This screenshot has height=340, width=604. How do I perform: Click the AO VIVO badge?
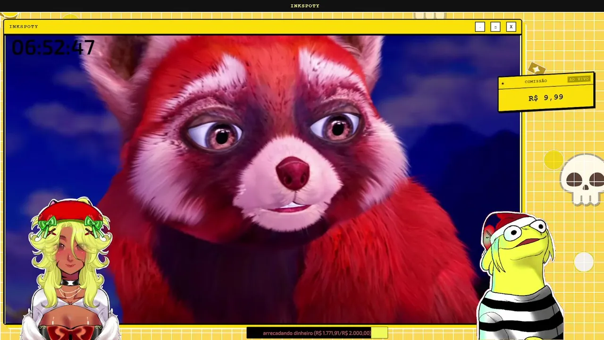tap(579, 79)
